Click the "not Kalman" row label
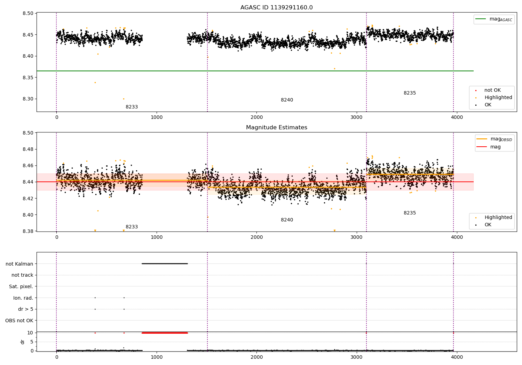 point(19,264)
